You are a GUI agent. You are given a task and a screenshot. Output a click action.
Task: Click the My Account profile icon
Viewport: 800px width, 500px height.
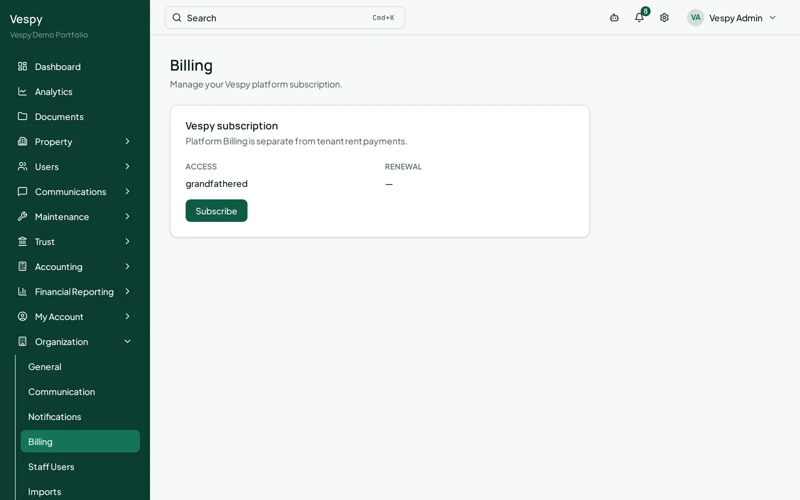(22, 316)
